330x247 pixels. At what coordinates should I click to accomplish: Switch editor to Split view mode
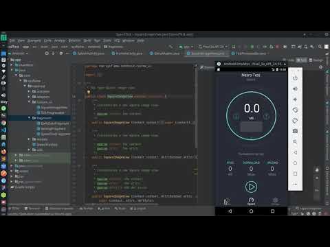tap(302, 60)
